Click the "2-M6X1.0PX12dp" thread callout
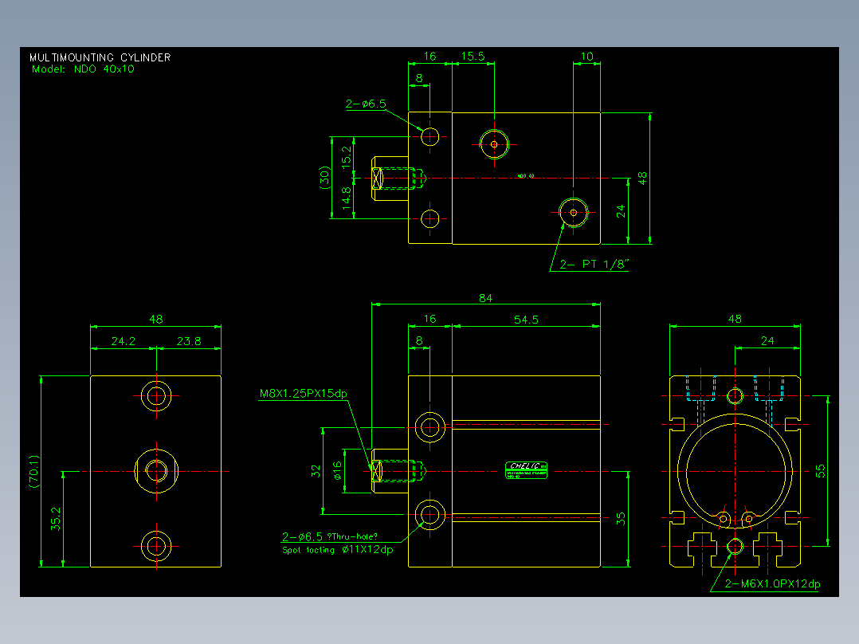The height and width of the screenshot is (644, 859). (x=772, y=583)
